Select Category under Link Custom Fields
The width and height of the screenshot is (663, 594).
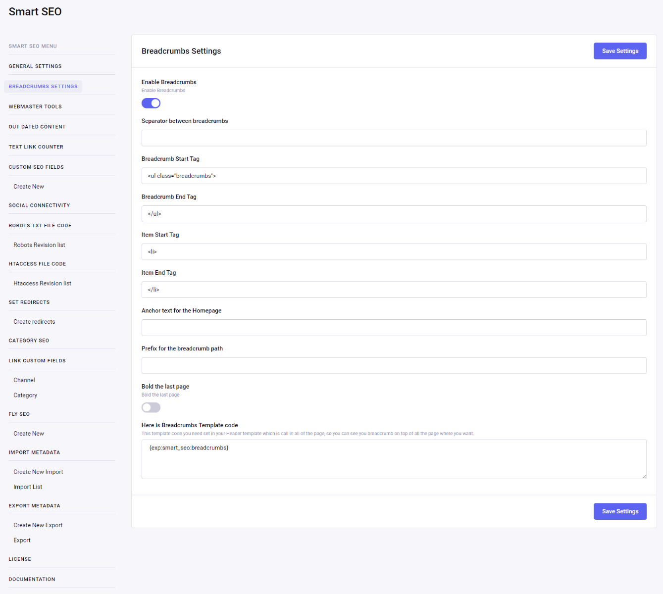click(x=25, y=396)
